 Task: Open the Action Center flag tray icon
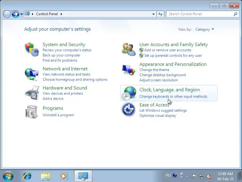(x=194, y=176)
